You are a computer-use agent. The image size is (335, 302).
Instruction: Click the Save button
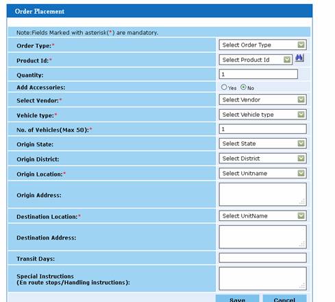(x=237, y=299)
